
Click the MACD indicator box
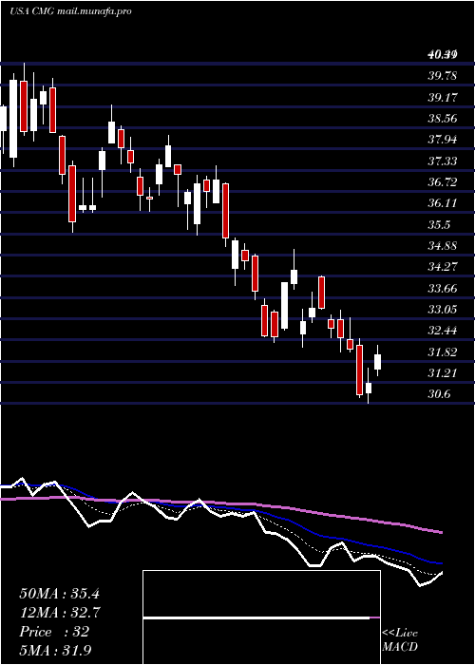point(261,617)
